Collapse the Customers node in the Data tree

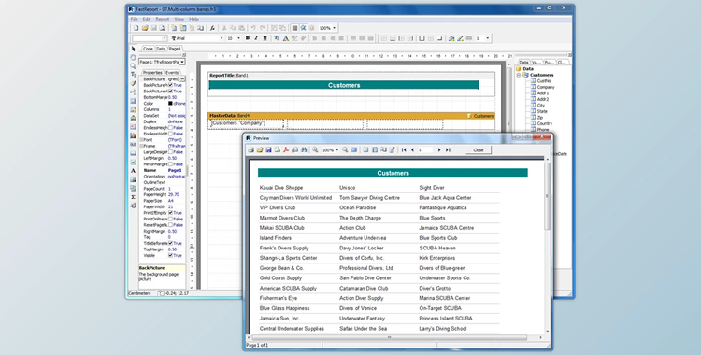[x=519, y=75]
